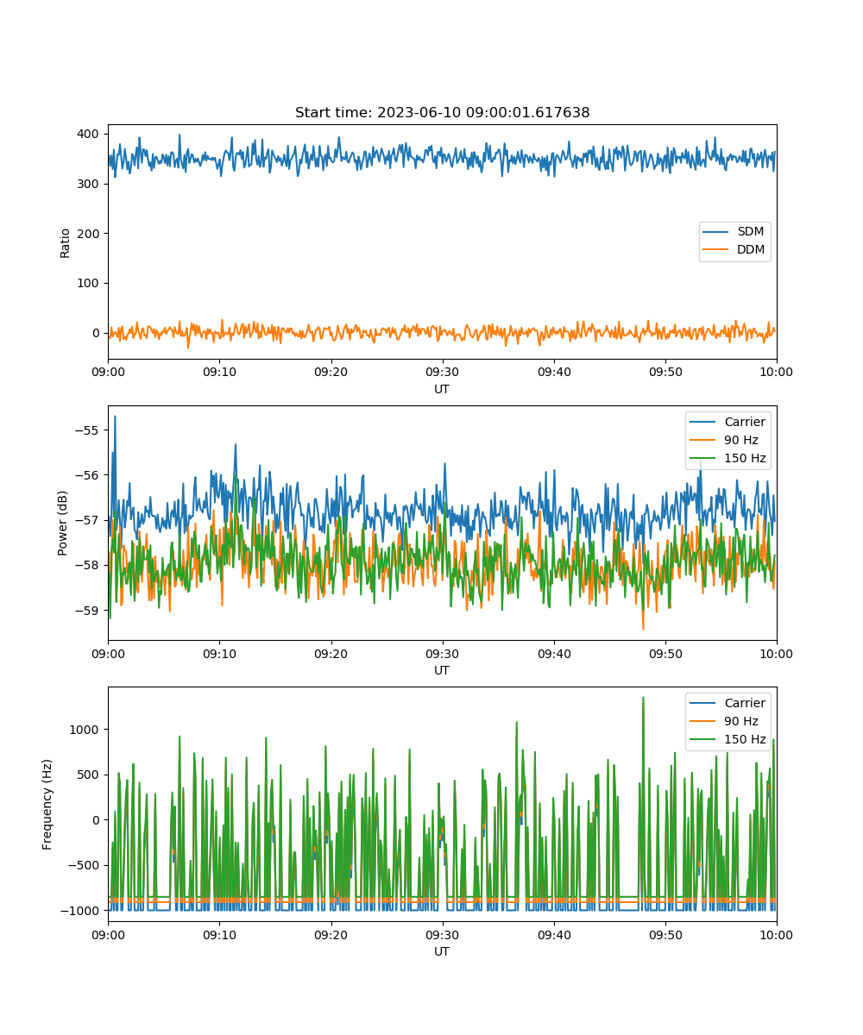Select 90 Hz legend entry in frequency plot
This screenshot has height=1035, width=863.
(725, 721)
